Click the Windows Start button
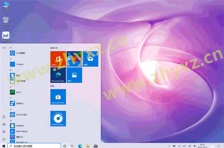This screenshot has height=148, width=224. (x=4, y=146)
